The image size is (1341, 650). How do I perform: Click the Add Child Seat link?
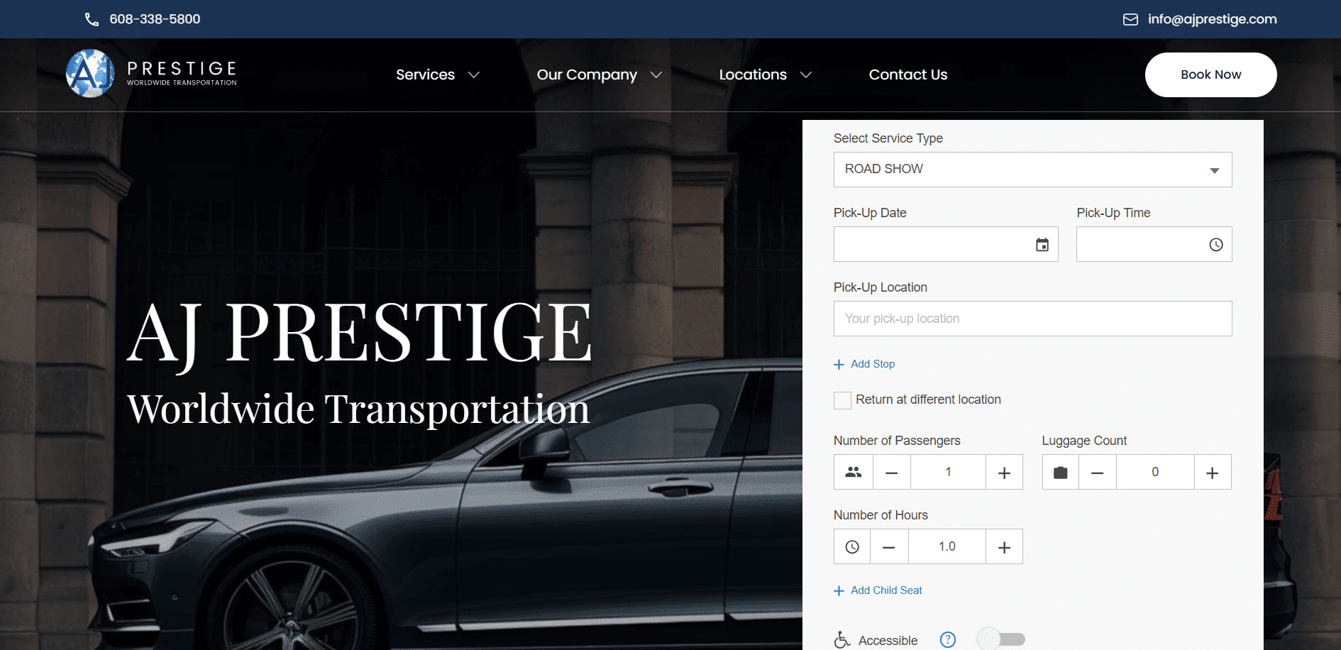(885, 590)
